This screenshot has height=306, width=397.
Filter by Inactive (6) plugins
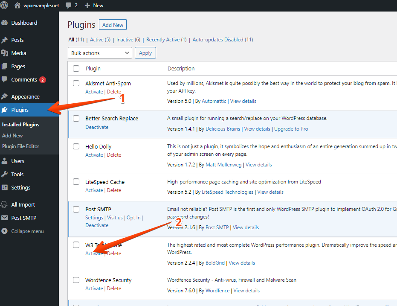128,40
